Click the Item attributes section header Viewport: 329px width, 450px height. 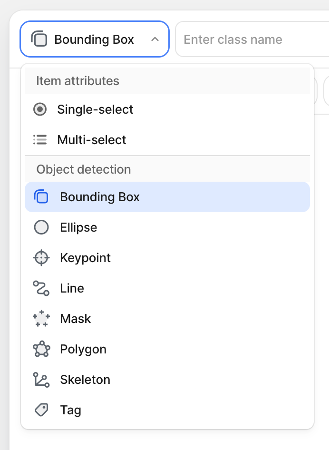point(77,81)
